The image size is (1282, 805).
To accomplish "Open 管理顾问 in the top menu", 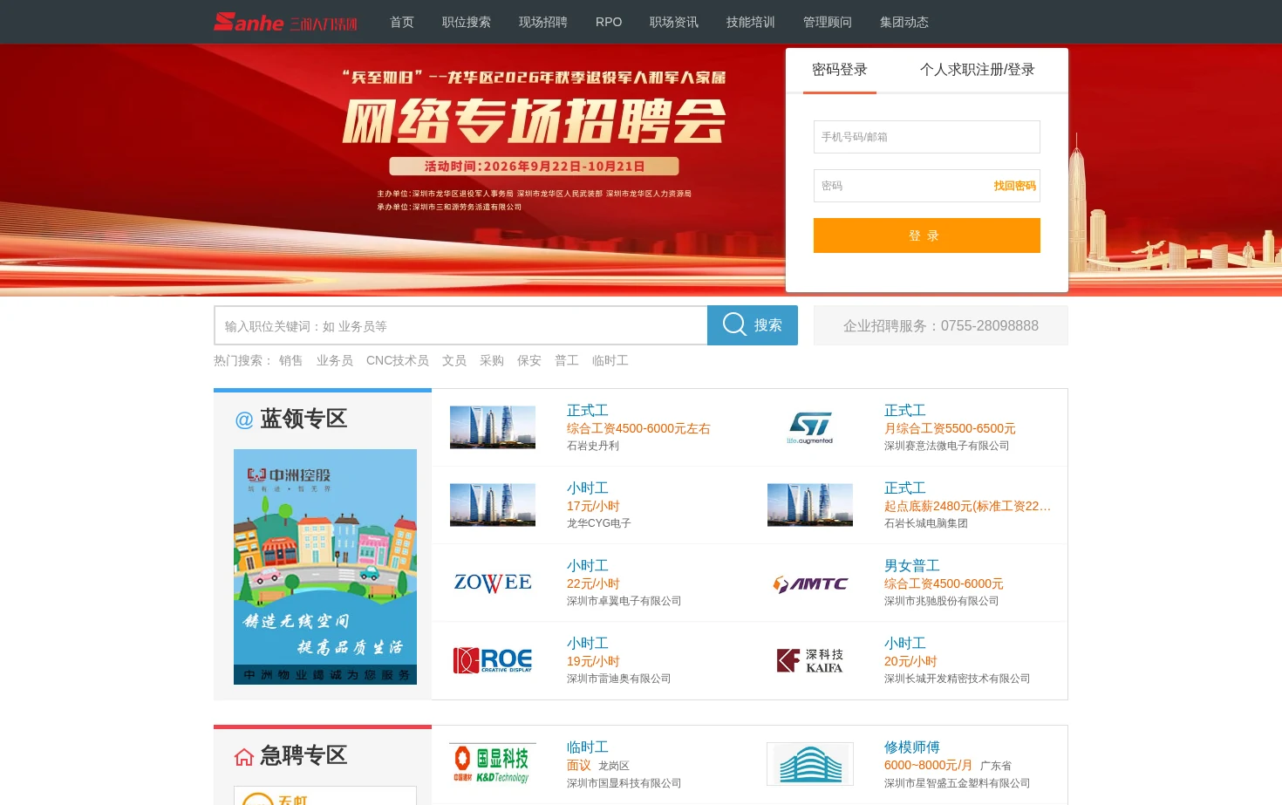I will pyautogui.click(x=828, y=22).
